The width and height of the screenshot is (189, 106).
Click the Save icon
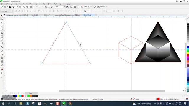pos(10,7)
